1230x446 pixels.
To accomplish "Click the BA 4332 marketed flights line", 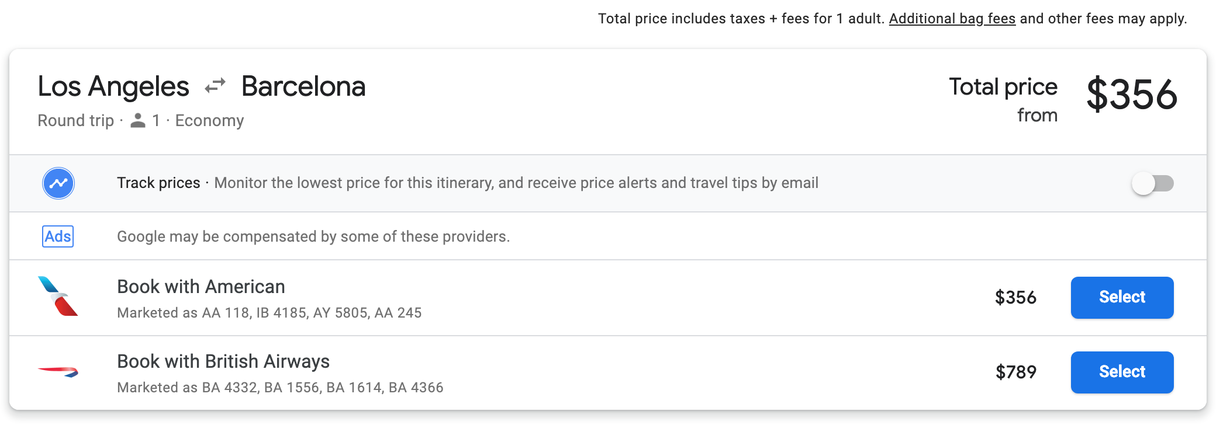I will [x=280, y=388].
